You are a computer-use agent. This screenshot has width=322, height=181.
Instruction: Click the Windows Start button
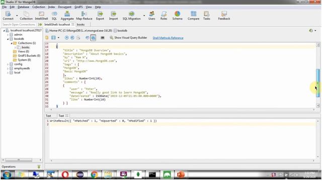(x=7, y=175)
